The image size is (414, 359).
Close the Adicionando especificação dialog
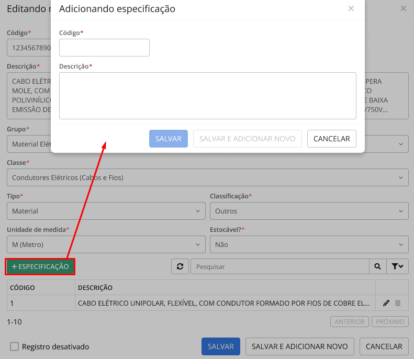point(351,8)
